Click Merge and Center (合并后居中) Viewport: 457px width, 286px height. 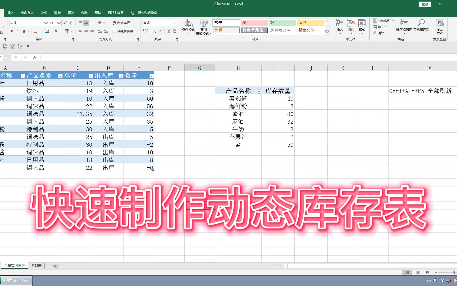point(123,31)
